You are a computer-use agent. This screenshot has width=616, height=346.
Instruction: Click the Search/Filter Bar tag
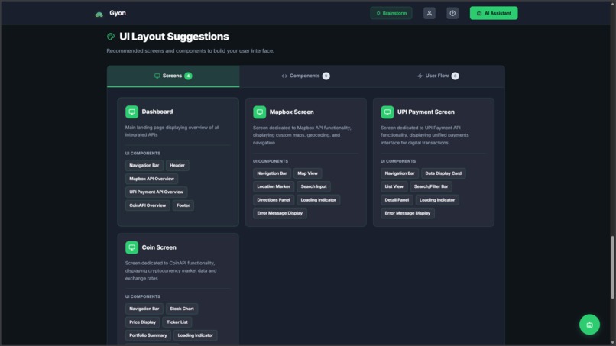point(431,186)
